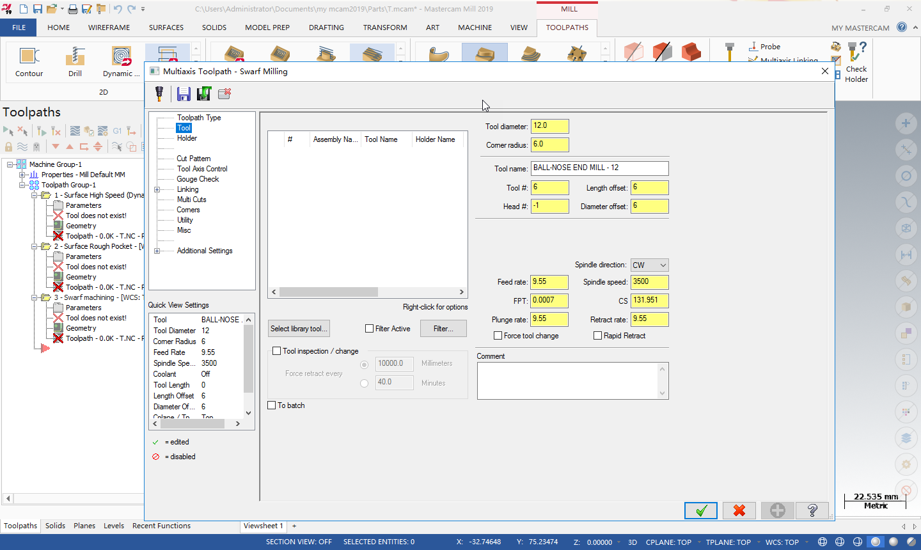Open the FILE menu
This screenshot has height=550, width=921.
coord(19,27)
